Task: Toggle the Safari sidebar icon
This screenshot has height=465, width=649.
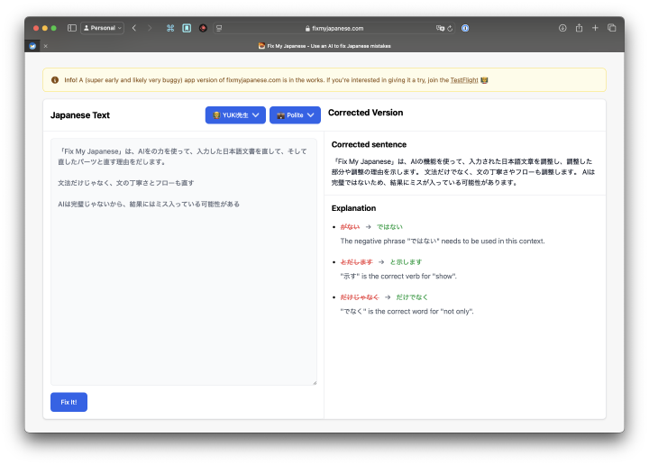Action: [72, 28]
